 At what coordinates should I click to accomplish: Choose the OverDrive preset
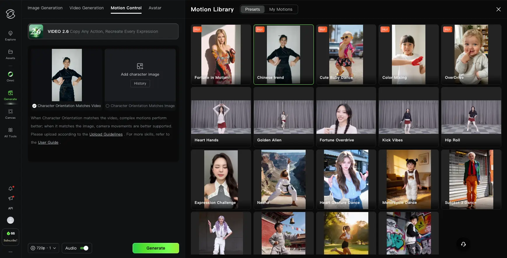[x=471, y=54]
